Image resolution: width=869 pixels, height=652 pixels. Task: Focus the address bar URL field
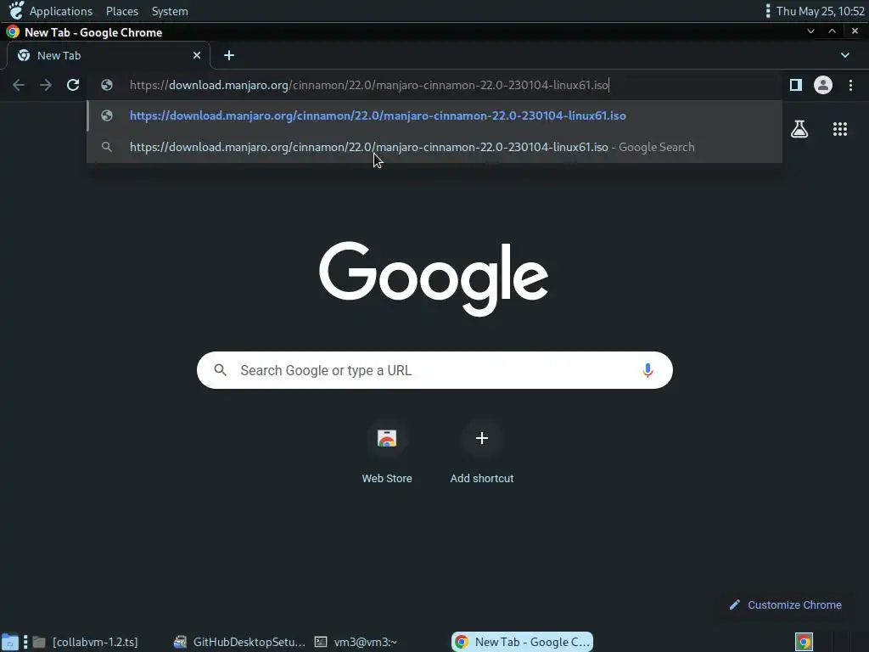(x=434, y=85)
